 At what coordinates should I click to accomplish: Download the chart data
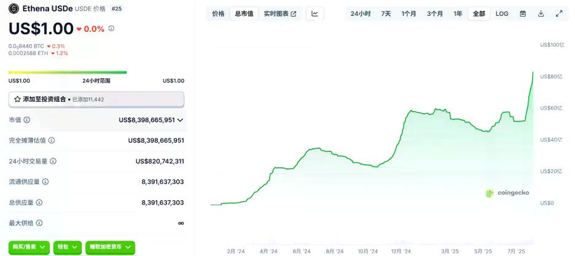pos(541,13)
